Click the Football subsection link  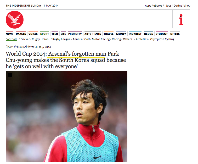point(11,39)
